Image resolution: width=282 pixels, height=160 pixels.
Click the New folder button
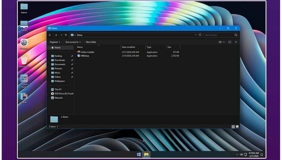91,42
